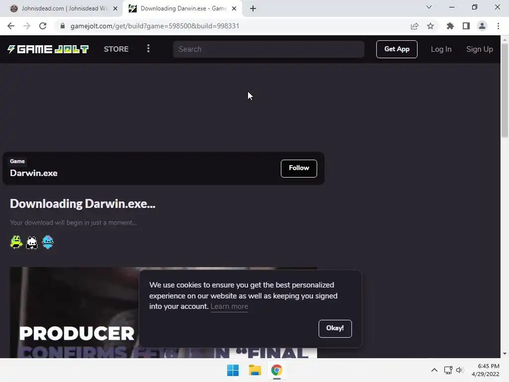The height and width of the screenshot is (382, 509).
Task: Click the Game Jolt logo
Action: pos(48,49)
